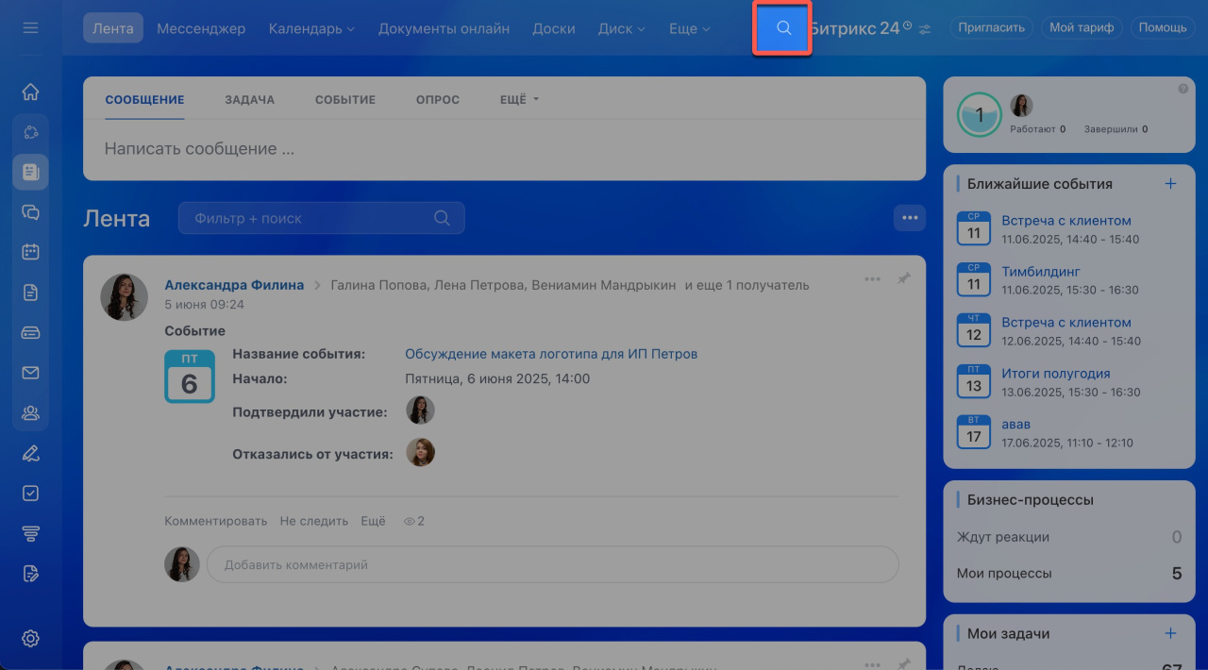Open the three-dots menu on Александра Филина's post
This screenshot has height=670, width=1208.
click(872, 279)
